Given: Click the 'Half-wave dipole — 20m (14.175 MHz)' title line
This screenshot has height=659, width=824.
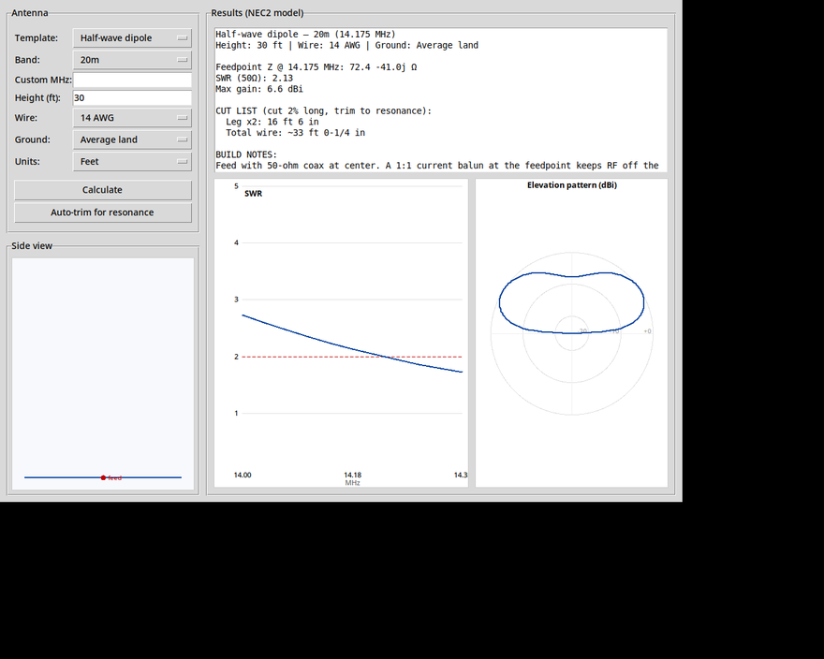Looking at the screenshot, I should point(305,34).
